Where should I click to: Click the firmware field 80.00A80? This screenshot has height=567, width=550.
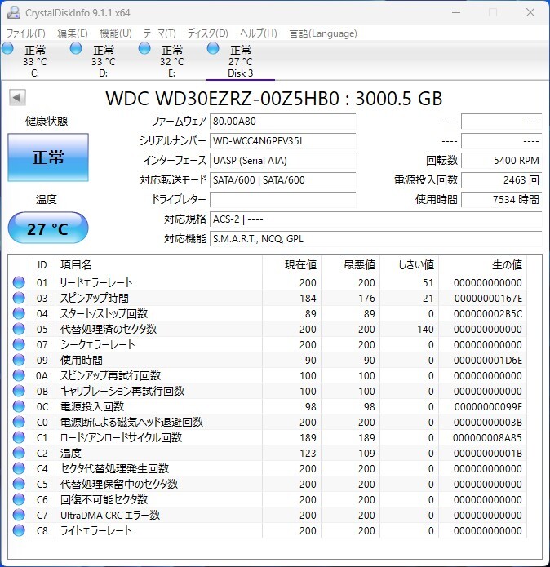click(283, 121)
